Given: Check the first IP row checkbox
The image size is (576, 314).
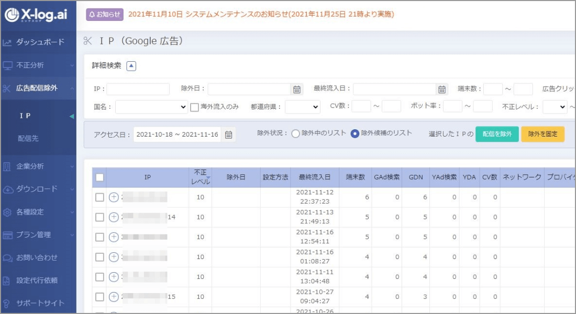Looking at the screenshot, I should 99,197.
